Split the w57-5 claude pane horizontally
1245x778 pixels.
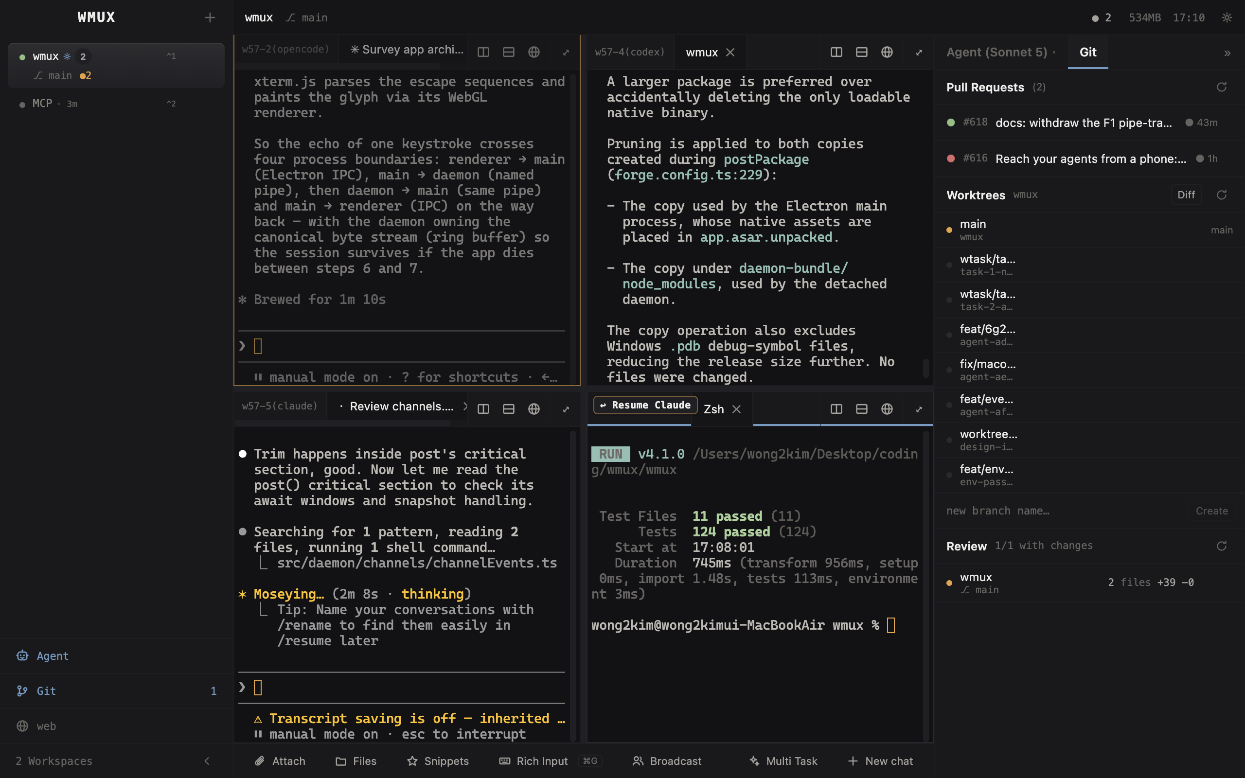[x=508, y=409]
